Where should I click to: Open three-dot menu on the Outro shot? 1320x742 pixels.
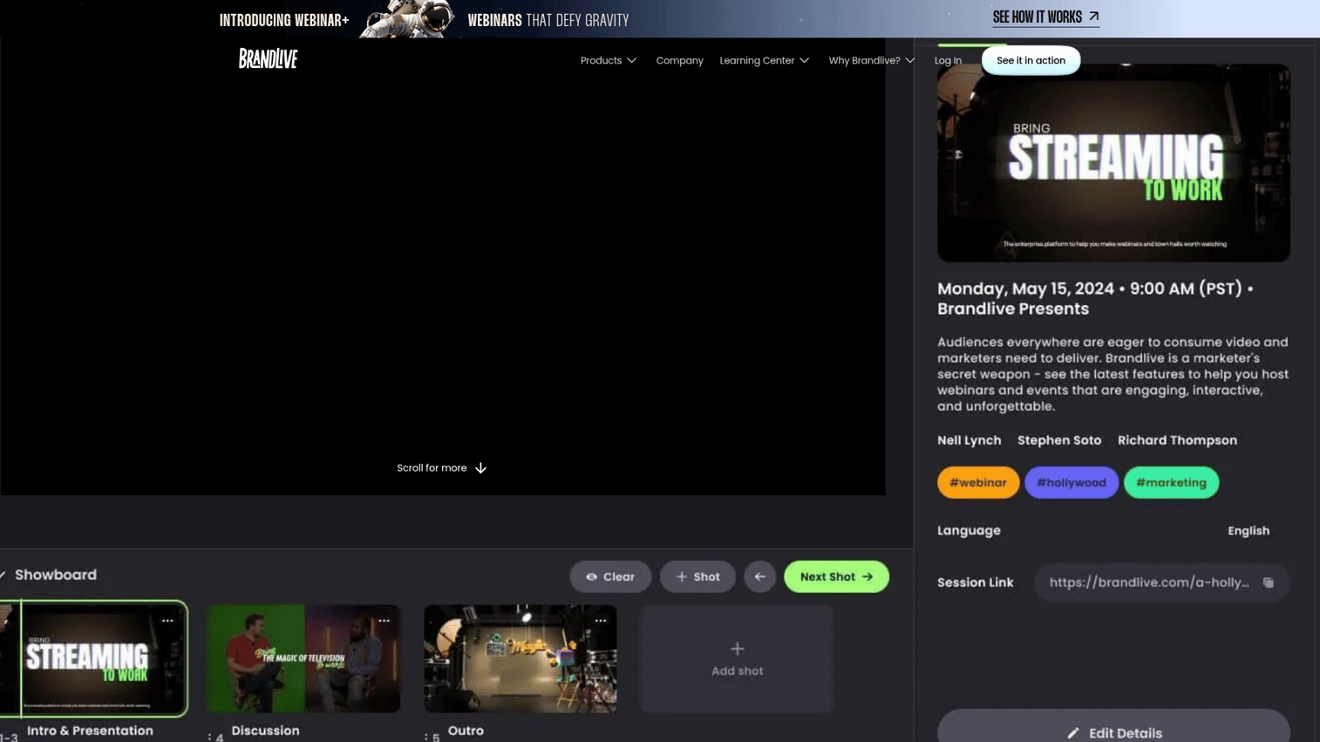point(601,621)
